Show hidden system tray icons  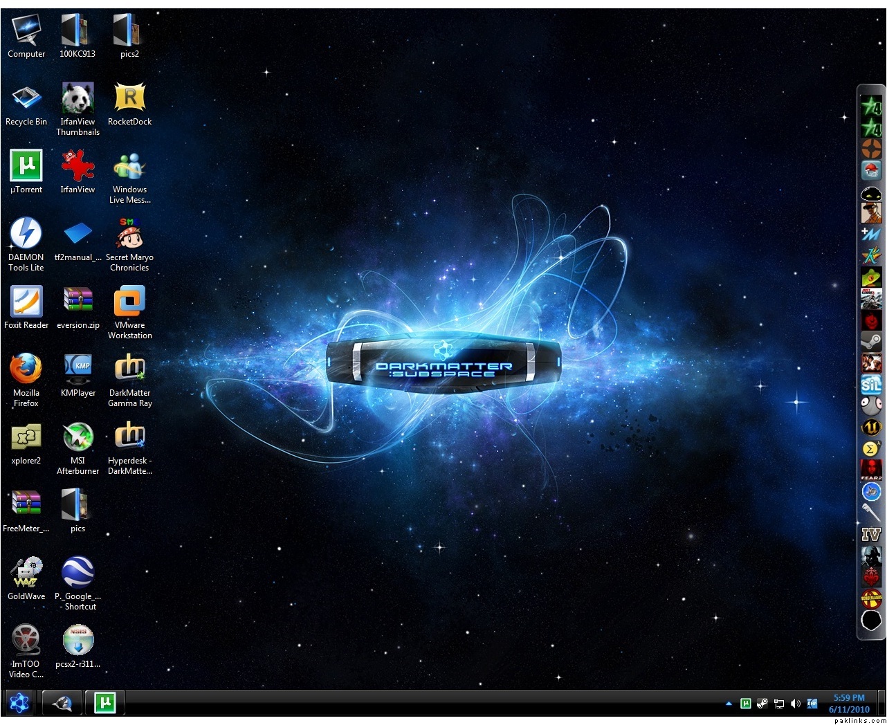coord(729,704)
